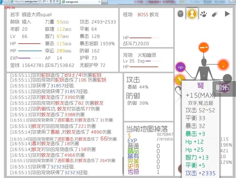Refresh the page in the address bar
The width and height of the screenshot is (236, 178).
[x=54, y=1]
